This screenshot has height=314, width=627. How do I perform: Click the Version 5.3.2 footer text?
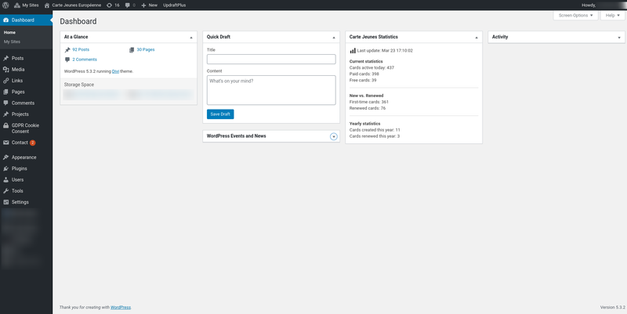[x=613, y=307]
